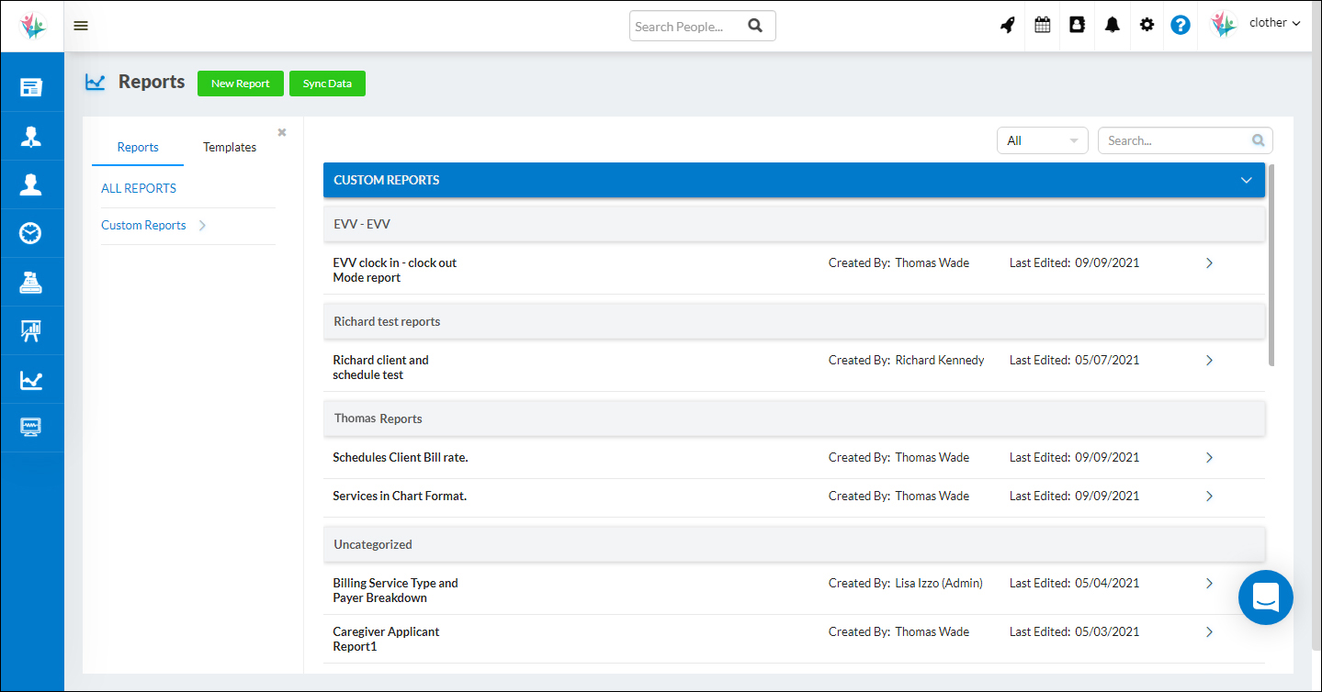Switch to the Templates tab

click(229, 147)
